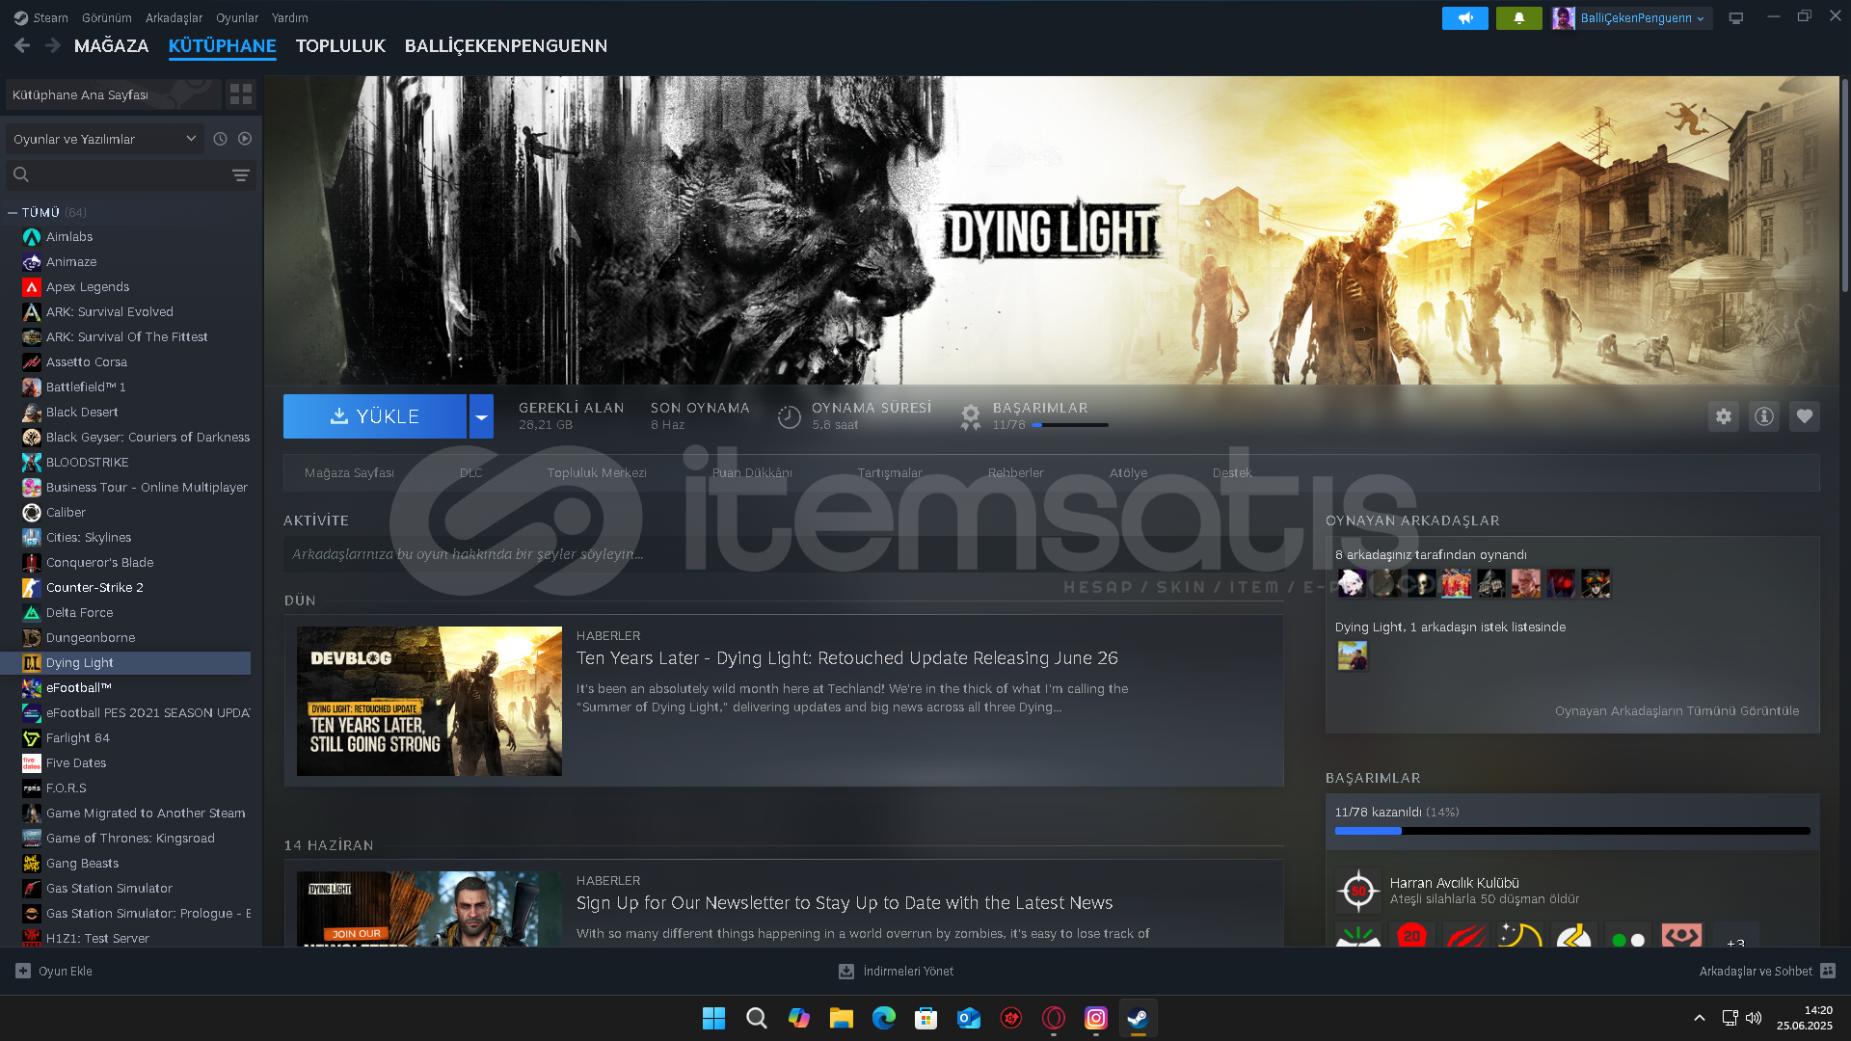Open Arkadaşlar ve Sohbet panel

[1767, 971]
